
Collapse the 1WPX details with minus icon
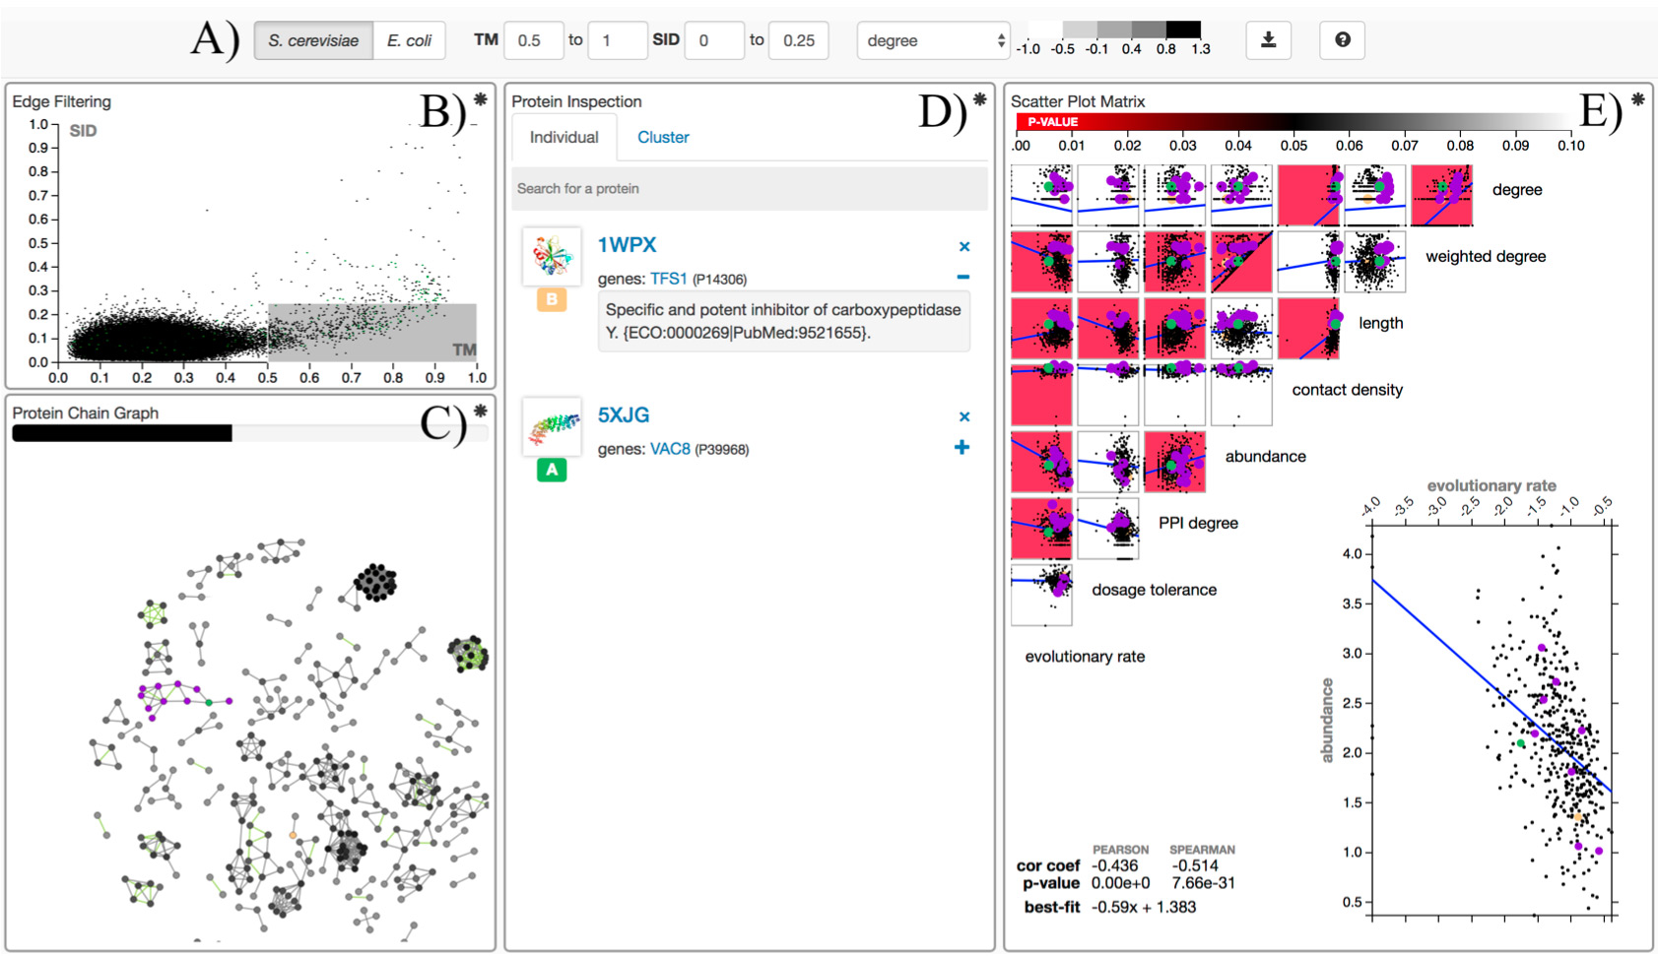point(962,277)
